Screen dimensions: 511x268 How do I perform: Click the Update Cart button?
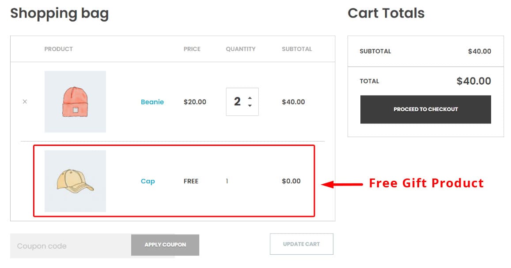(302, 244)
